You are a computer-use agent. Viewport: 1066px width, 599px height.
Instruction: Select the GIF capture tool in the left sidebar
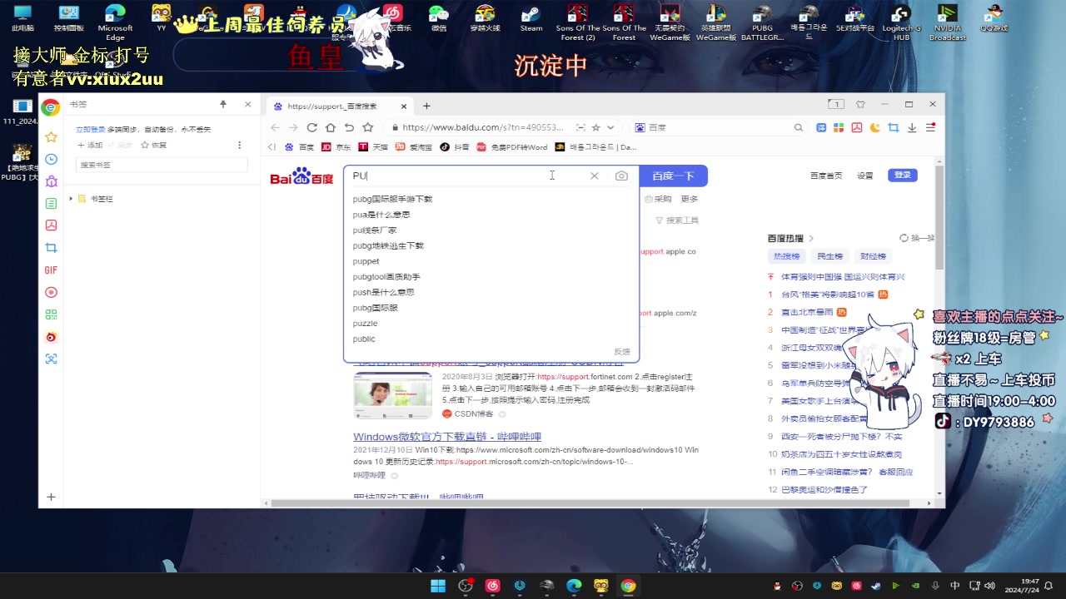[x=51, y=269]
